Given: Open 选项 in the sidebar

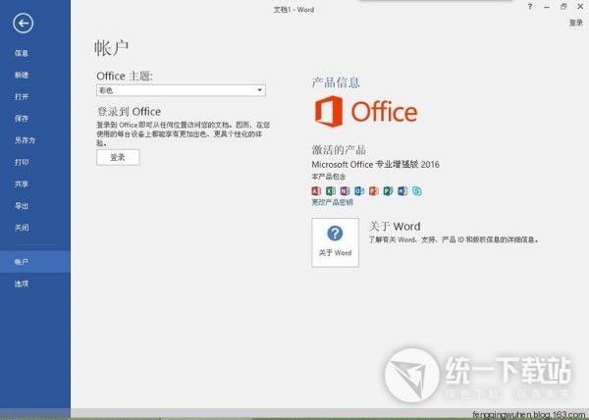Looking at the screenshot, I should pos(22,284).
